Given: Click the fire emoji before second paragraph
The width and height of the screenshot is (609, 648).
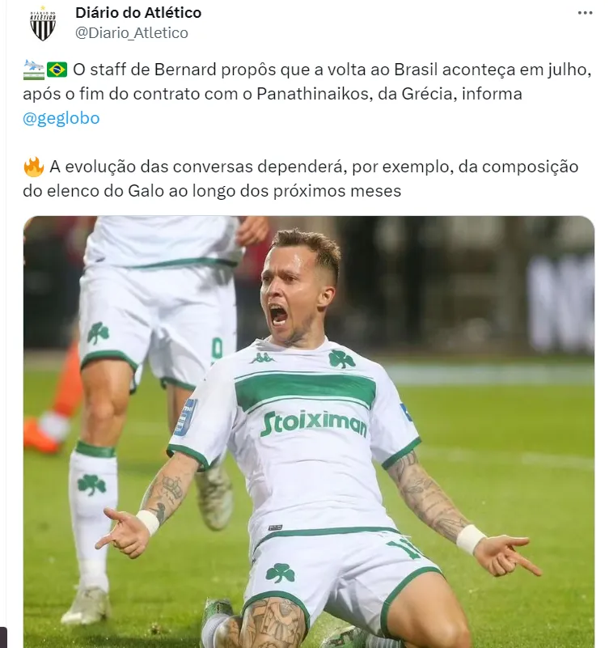Looking at the screenshot, I should [33, 167].
